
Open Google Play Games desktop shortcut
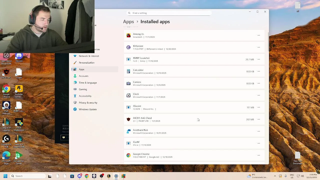(19, 158)
